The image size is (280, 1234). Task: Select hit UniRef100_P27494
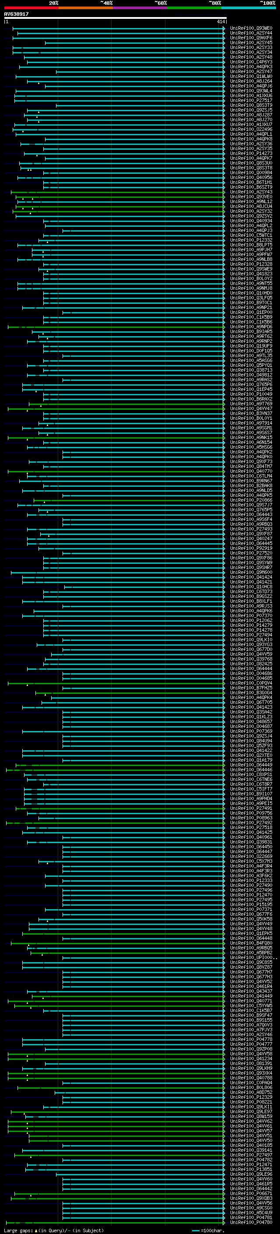click(x=251, y=635)
